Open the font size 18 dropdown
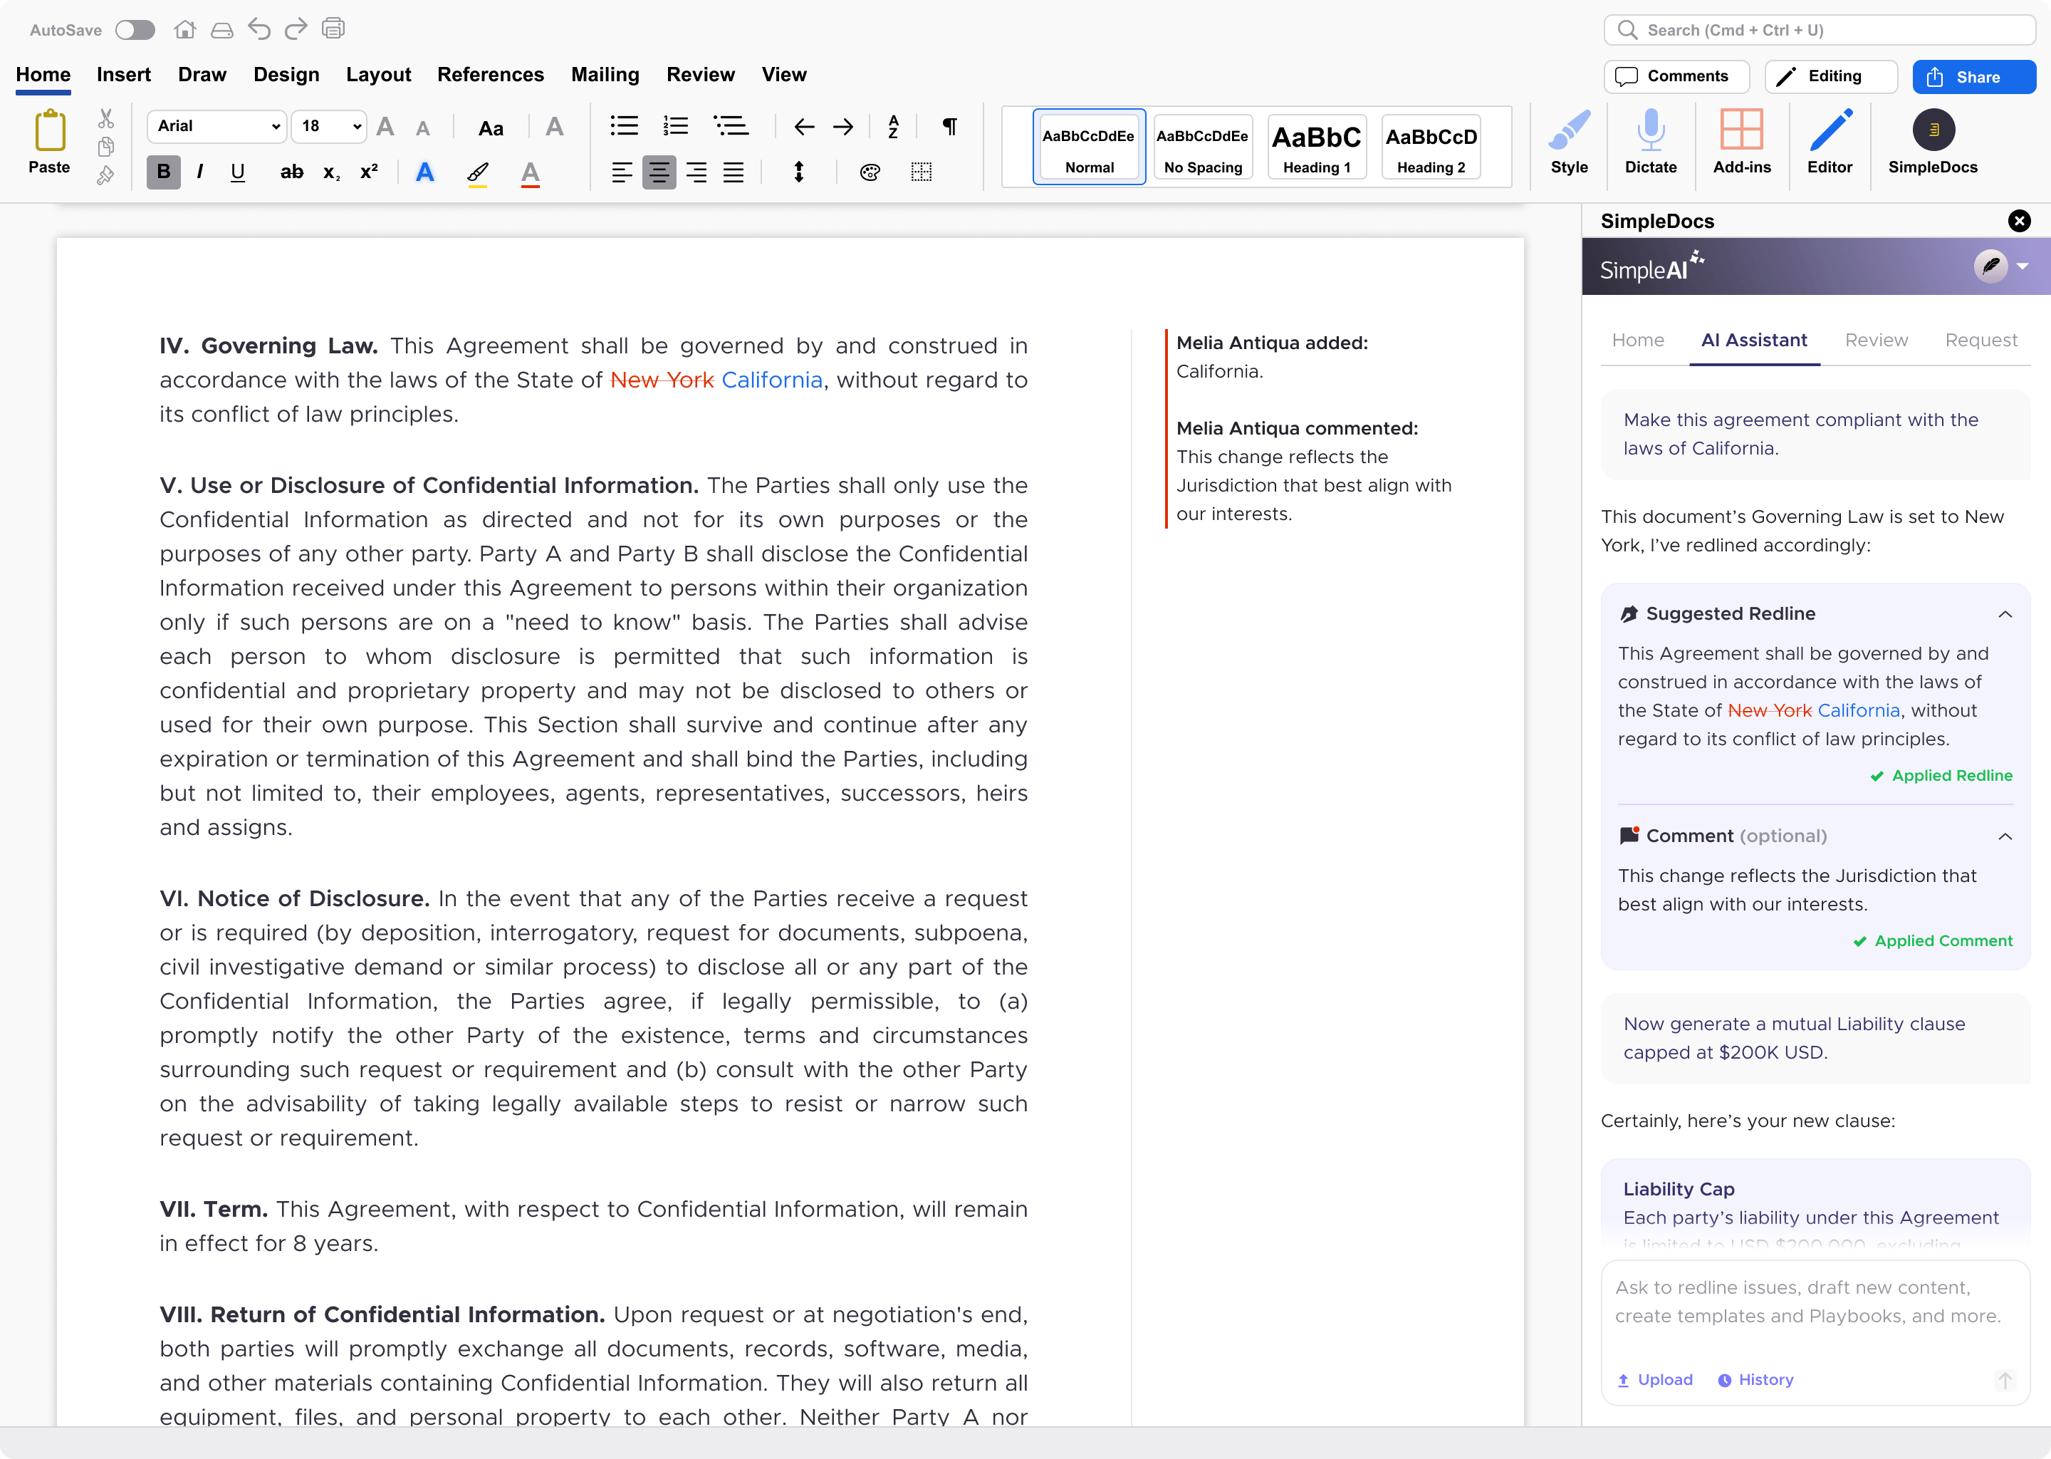Viewport: 2051px width, 1459px height. click(329, 126)
